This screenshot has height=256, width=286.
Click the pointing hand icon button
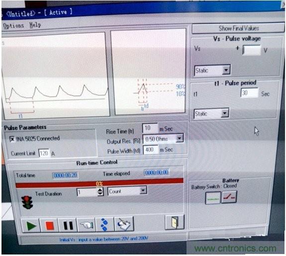coord(86,225)
